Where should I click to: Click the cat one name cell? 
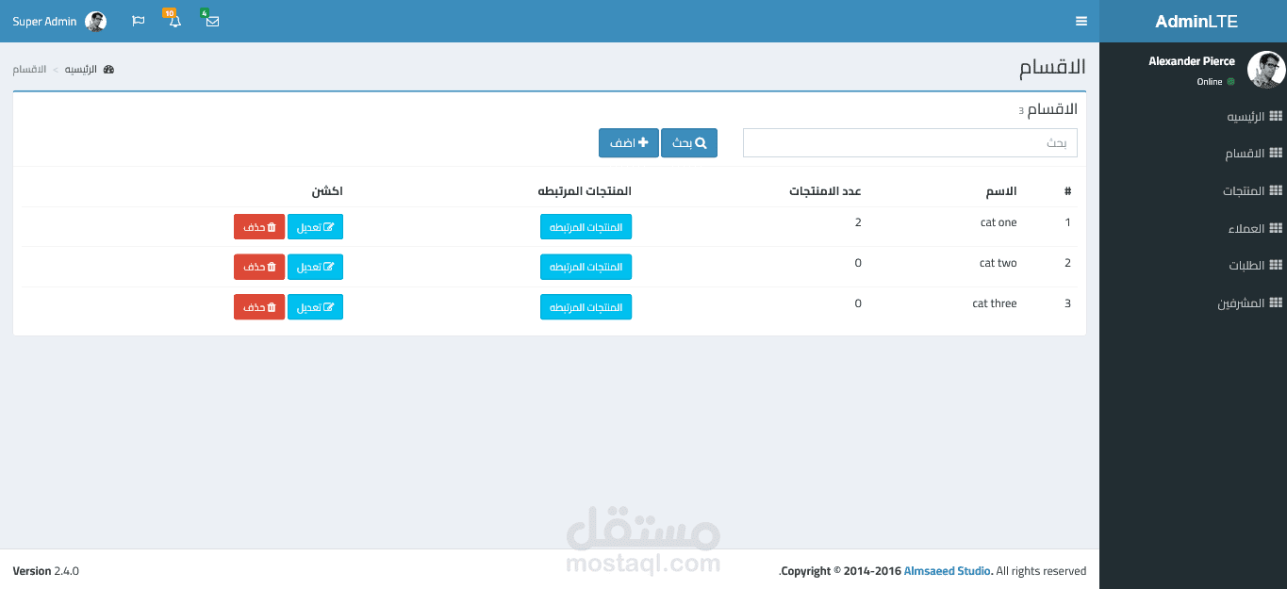pos(998,222)
